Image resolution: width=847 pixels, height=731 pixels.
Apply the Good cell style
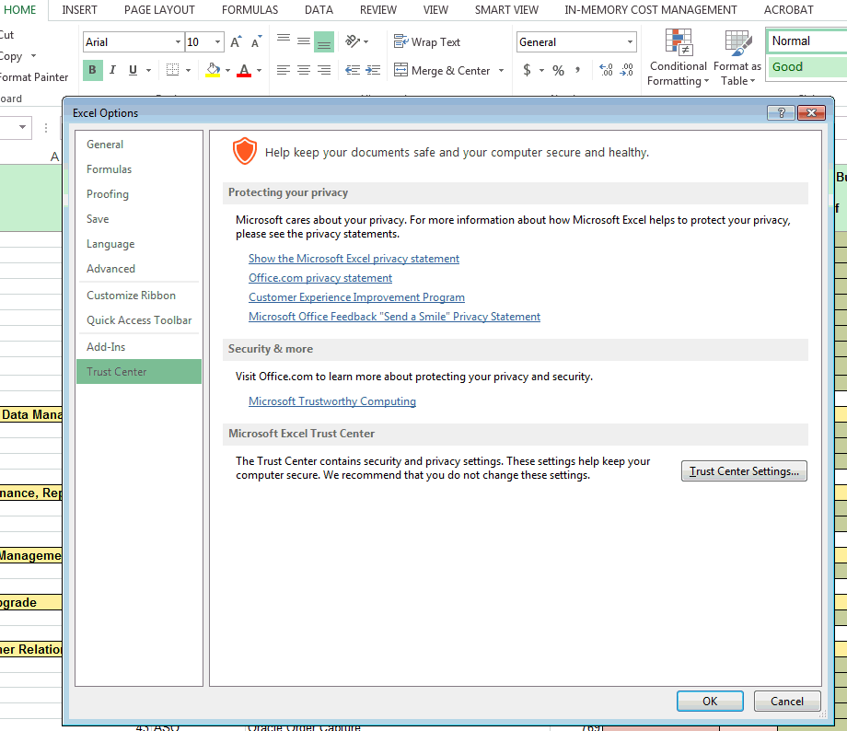click(807, 67)
